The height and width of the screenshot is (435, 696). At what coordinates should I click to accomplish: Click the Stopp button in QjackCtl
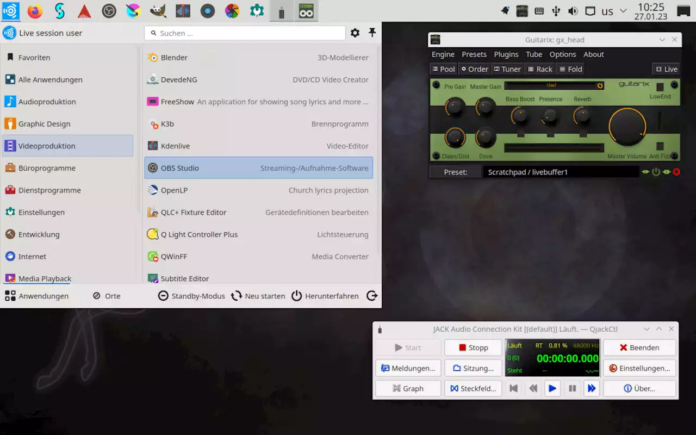(x=473, y=348)
